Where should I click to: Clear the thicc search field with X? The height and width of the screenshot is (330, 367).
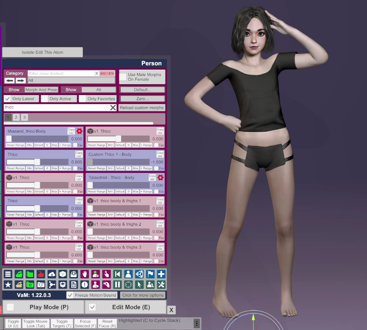pos(113,107)
